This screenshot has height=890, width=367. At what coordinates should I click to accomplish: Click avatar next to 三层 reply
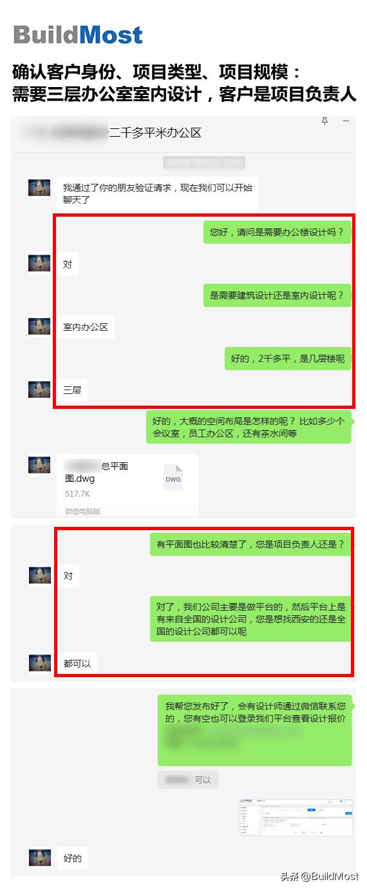click(39, 390)
